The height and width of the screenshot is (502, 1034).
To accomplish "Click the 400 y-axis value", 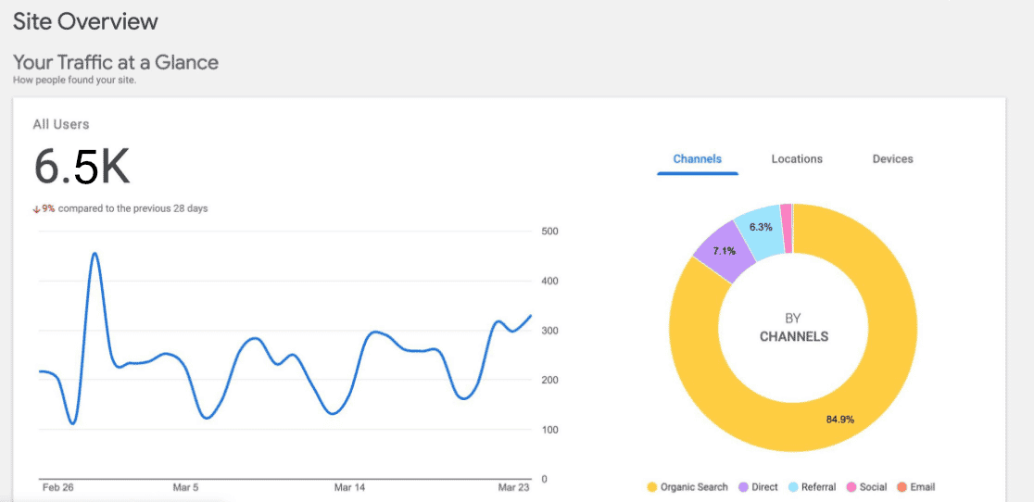I will (x=550, y=282).
